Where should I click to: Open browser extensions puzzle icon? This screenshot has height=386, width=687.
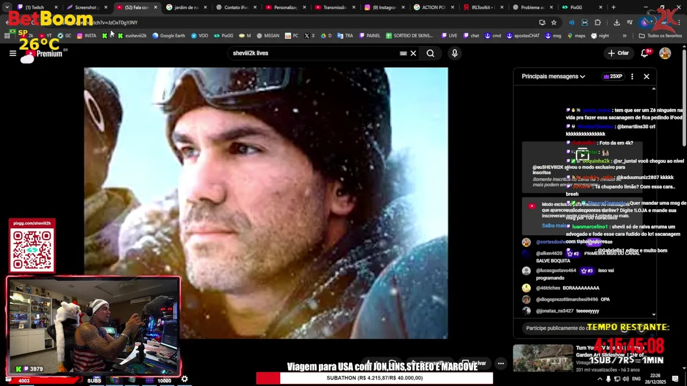pyautogui.click(x=597, y=23)
